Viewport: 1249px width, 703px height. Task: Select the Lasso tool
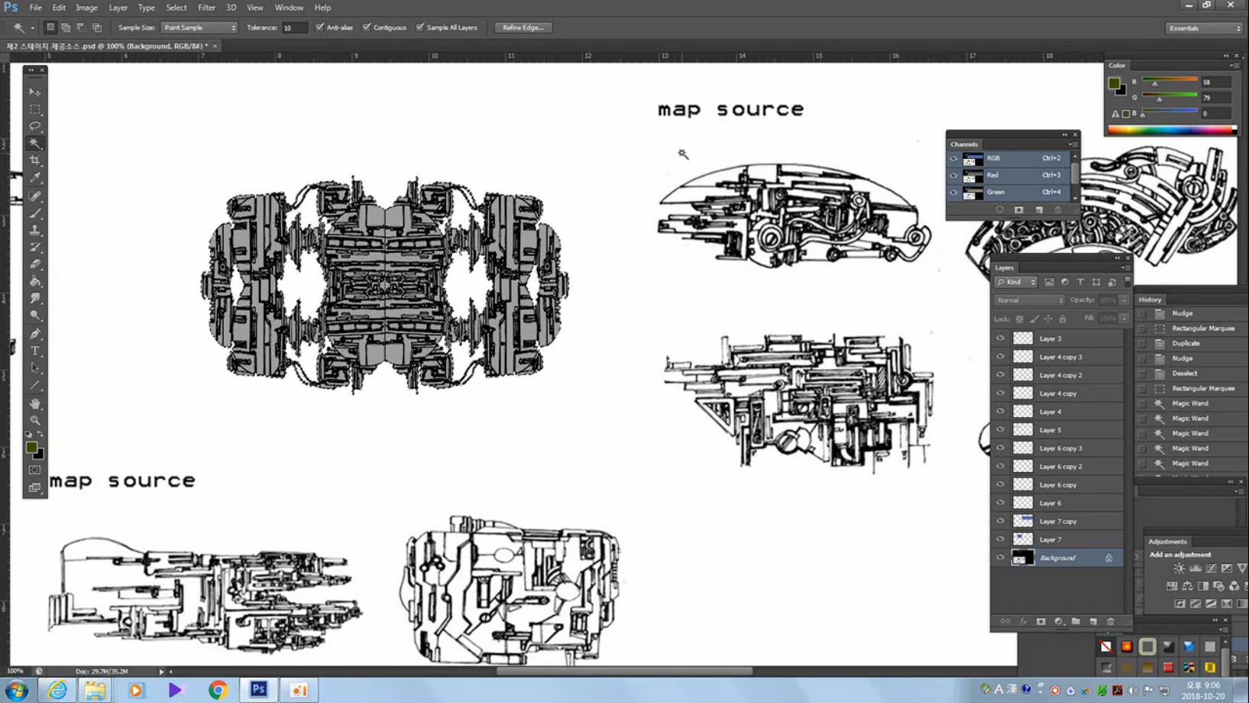point(35,126)
